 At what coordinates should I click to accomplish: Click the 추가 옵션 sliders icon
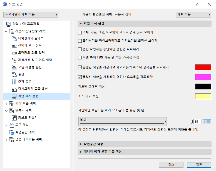click(14, 82)
